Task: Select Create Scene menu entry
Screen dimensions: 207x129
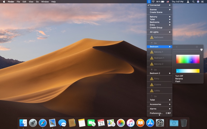Action: pyautogui.click(x=156, y=12)
